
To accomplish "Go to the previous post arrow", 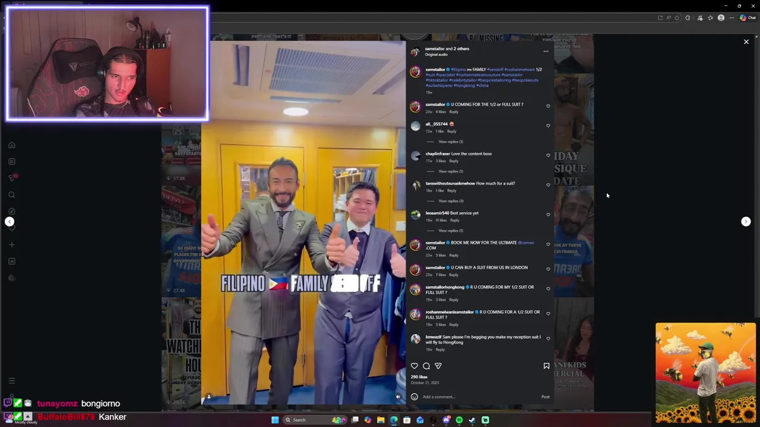I will 9,221.
